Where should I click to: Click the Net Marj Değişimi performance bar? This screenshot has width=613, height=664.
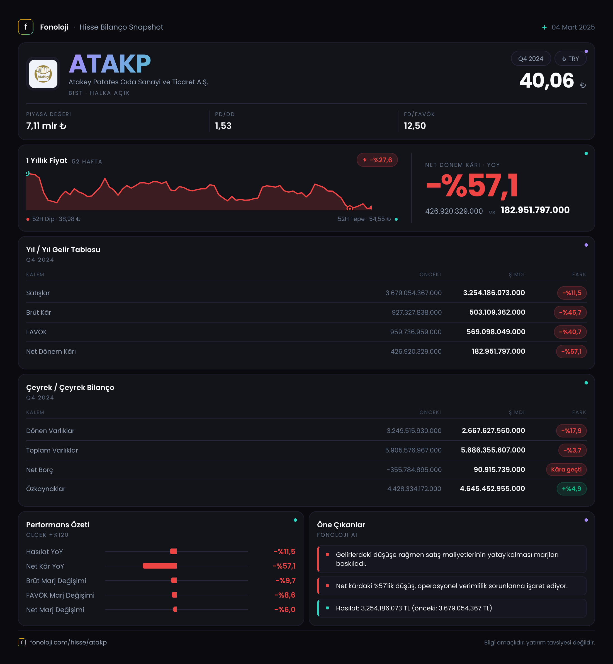click(175, 610)
